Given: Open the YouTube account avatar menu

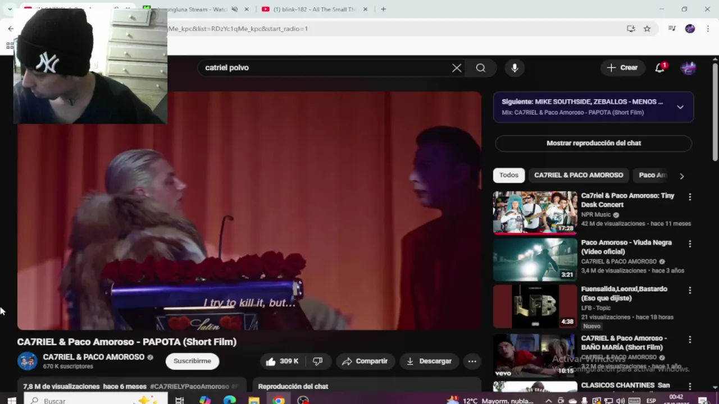Looking at the screenshot, I should tap(688, 68).
